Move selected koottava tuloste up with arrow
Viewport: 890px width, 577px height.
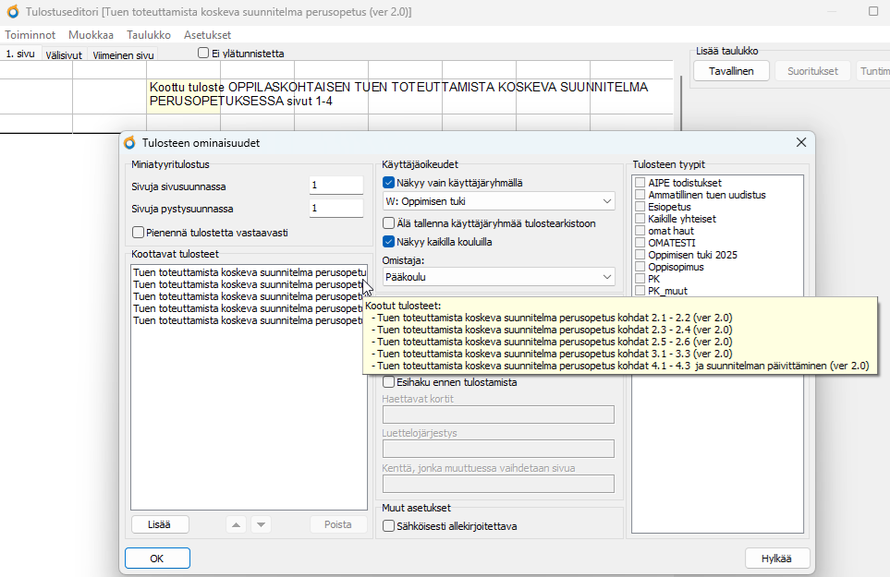pyautogui.click(x=236, y=525)
